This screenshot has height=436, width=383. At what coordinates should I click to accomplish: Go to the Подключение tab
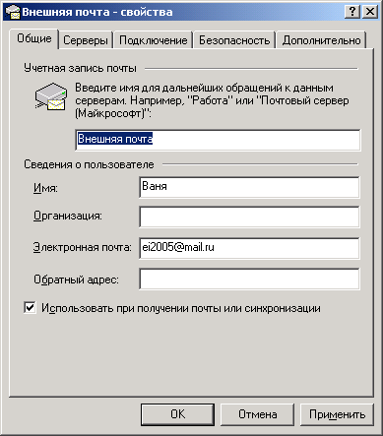[x=153, y=40]
